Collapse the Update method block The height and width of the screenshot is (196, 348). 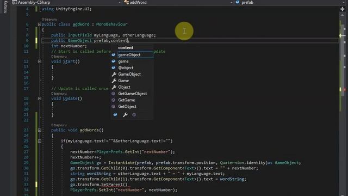click(40, 99)
